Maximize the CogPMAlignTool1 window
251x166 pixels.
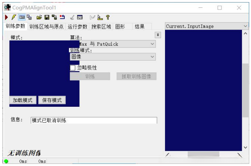220,8
